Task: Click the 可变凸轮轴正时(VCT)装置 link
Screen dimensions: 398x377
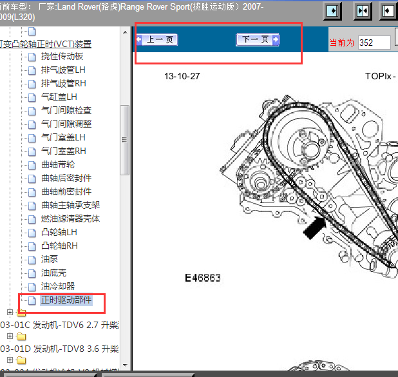Action: (x=46, y=44)
